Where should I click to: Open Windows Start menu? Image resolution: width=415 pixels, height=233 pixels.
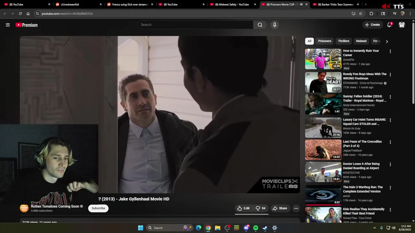pyautogui.click(x=140, y=228)
